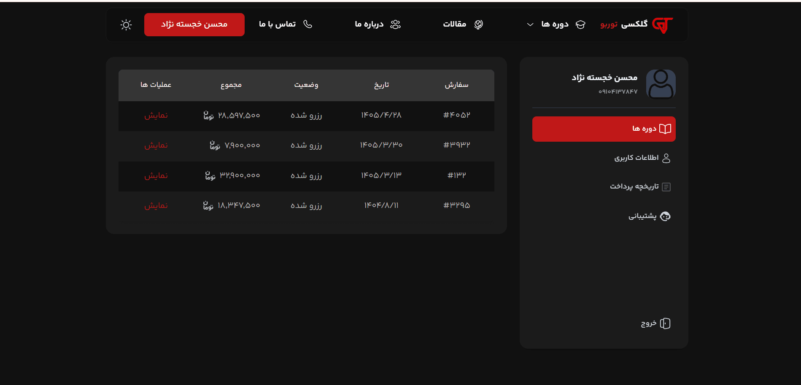Click the date ۱۴۰۴/۸/۱۱ cell

pyautogui.click(x=381, y=205)
